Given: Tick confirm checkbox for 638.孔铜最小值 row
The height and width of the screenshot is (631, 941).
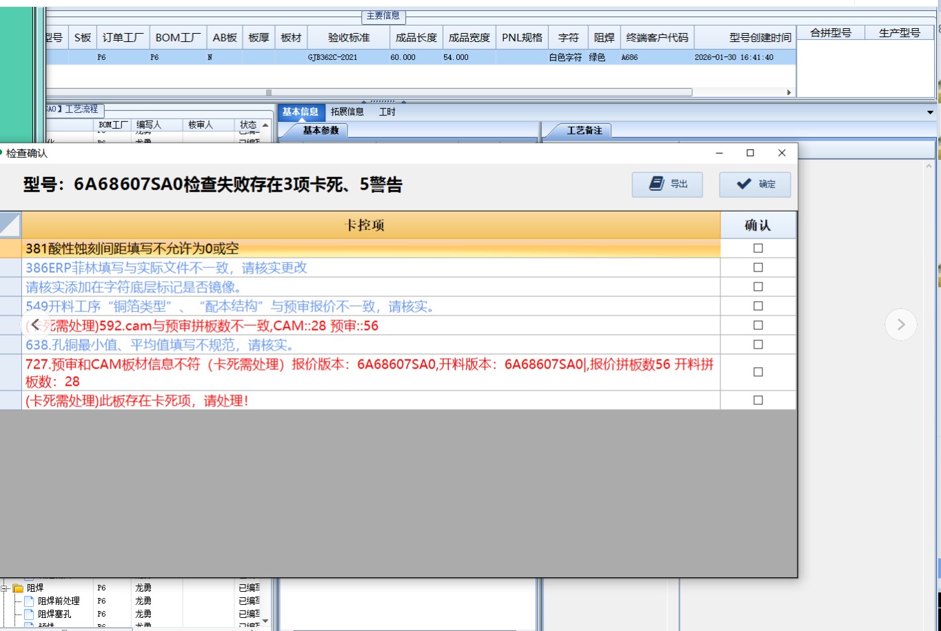Looking at the screenshot, I should (758, 344).
